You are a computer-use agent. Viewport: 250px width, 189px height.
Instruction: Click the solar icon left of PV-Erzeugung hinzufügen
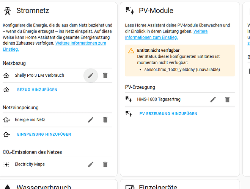129,114
